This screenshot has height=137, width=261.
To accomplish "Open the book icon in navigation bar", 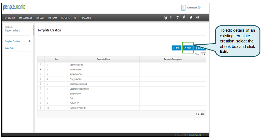I will pyautogui.click(x=165, y=18).
